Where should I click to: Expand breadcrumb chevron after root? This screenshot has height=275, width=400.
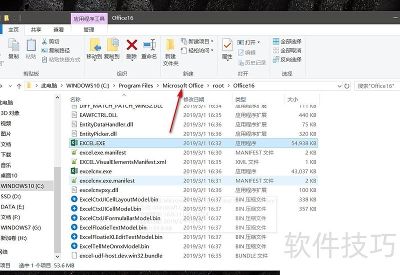pyautogui.click(x=228, y=85)
